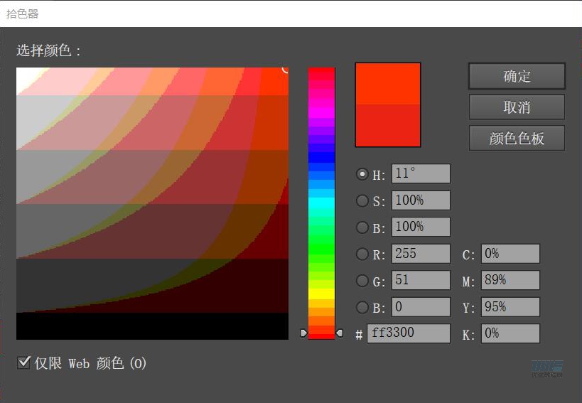Click the R value field showing 255
582x403 pixels.
[x=420, y=254]
